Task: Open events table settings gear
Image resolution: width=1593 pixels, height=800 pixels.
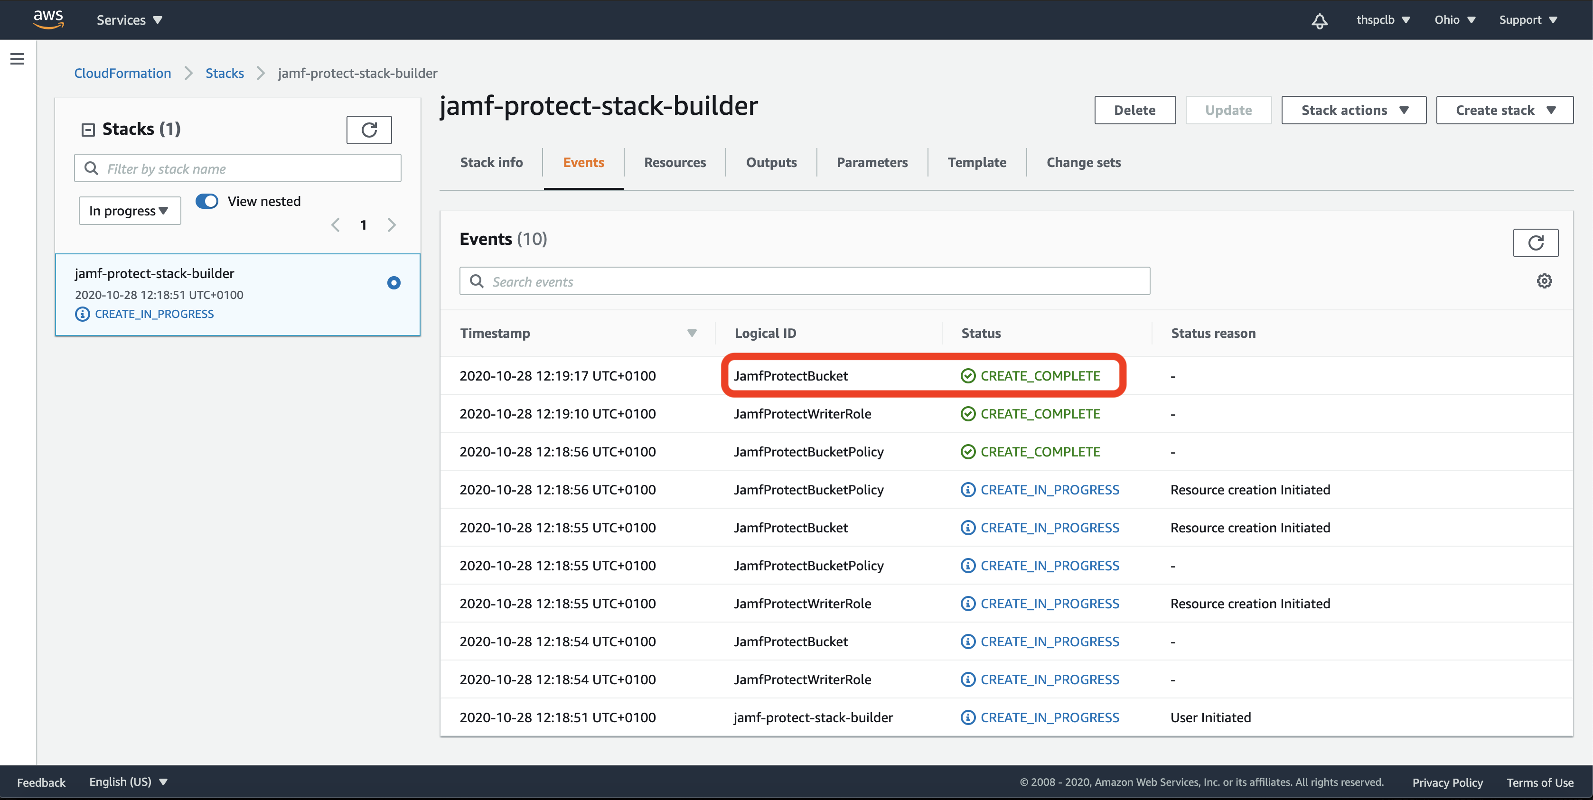Action: tap(1544, 281)
